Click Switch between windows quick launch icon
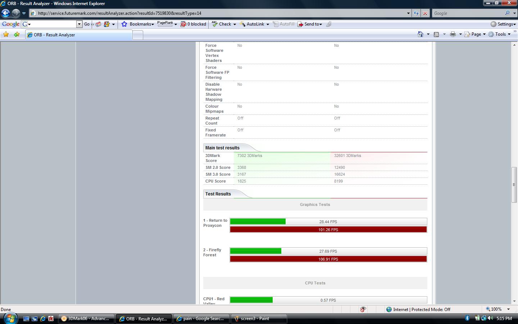This screenshot has width=518, height=324. click(x=35, y=319)
